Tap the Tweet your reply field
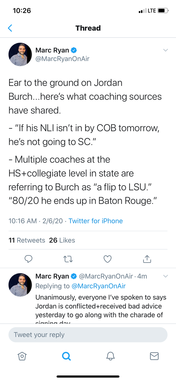The image size is (176, 381). pos(88,335)
